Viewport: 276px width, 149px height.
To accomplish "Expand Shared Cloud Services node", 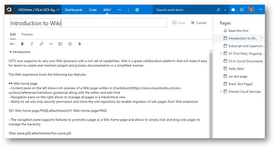I will (x=221, y=92).
